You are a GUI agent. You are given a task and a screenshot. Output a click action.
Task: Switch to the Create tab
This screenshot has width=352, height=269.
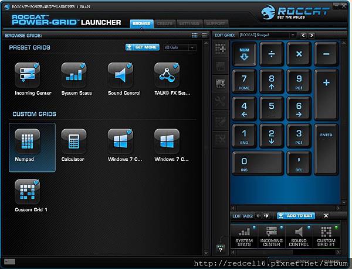point(165,23)
